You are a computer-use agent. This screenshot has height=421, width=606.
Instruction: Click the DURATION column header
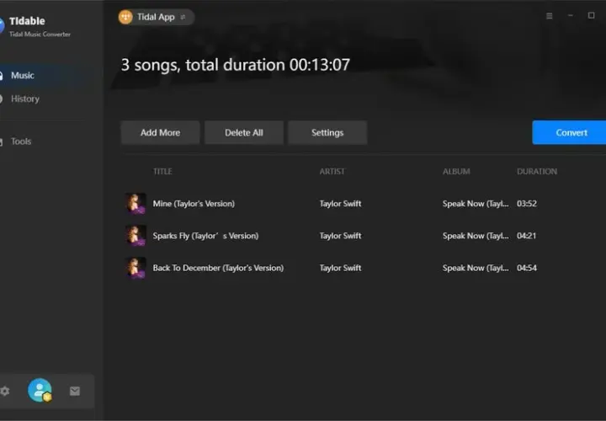click(537, 171)
